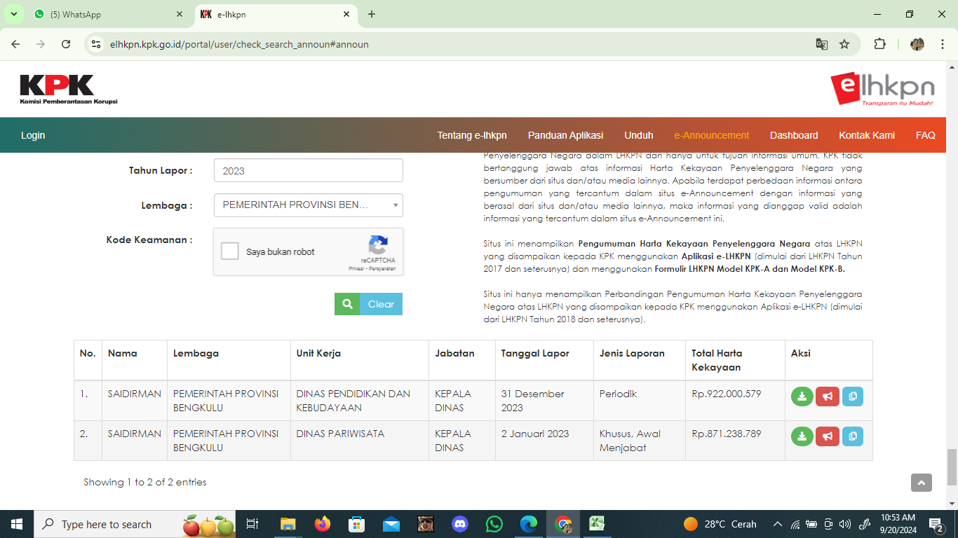The image size is (958, 538).
Task: Open the Lembaga dropdown
Action: 309,205
